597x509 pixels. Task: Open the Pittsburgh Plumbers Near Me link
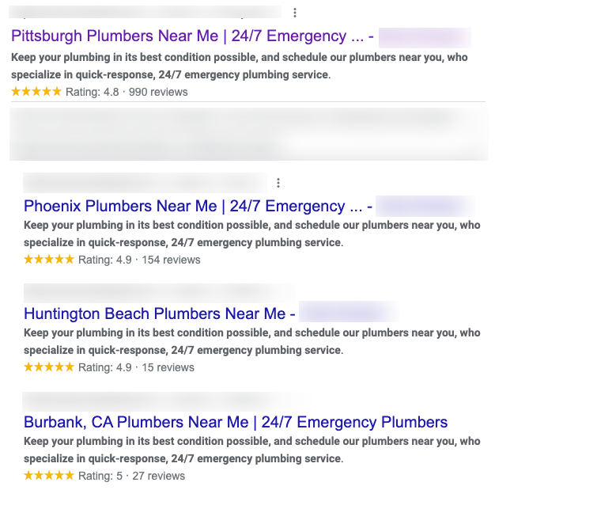[x=179, y=36]
